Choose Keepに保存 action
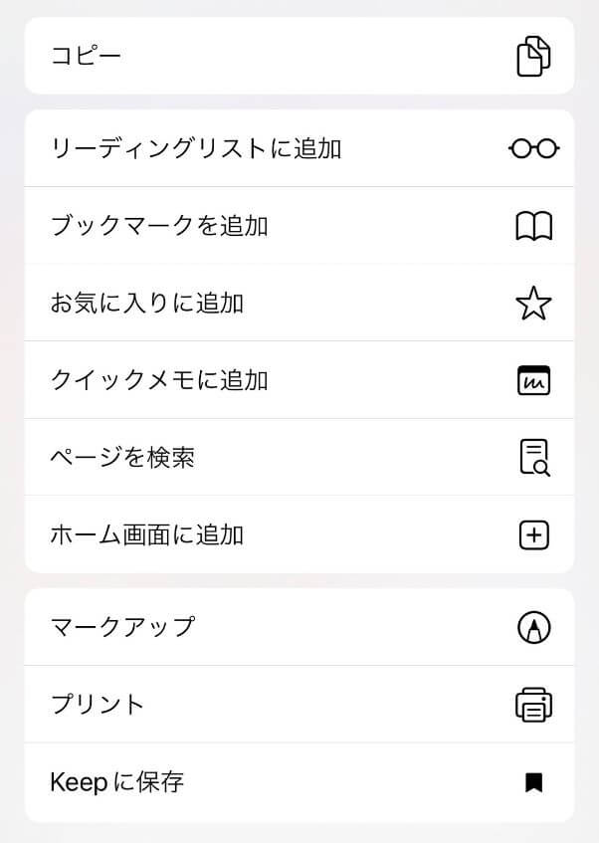 pyautogui.click(x=117, y=782)
